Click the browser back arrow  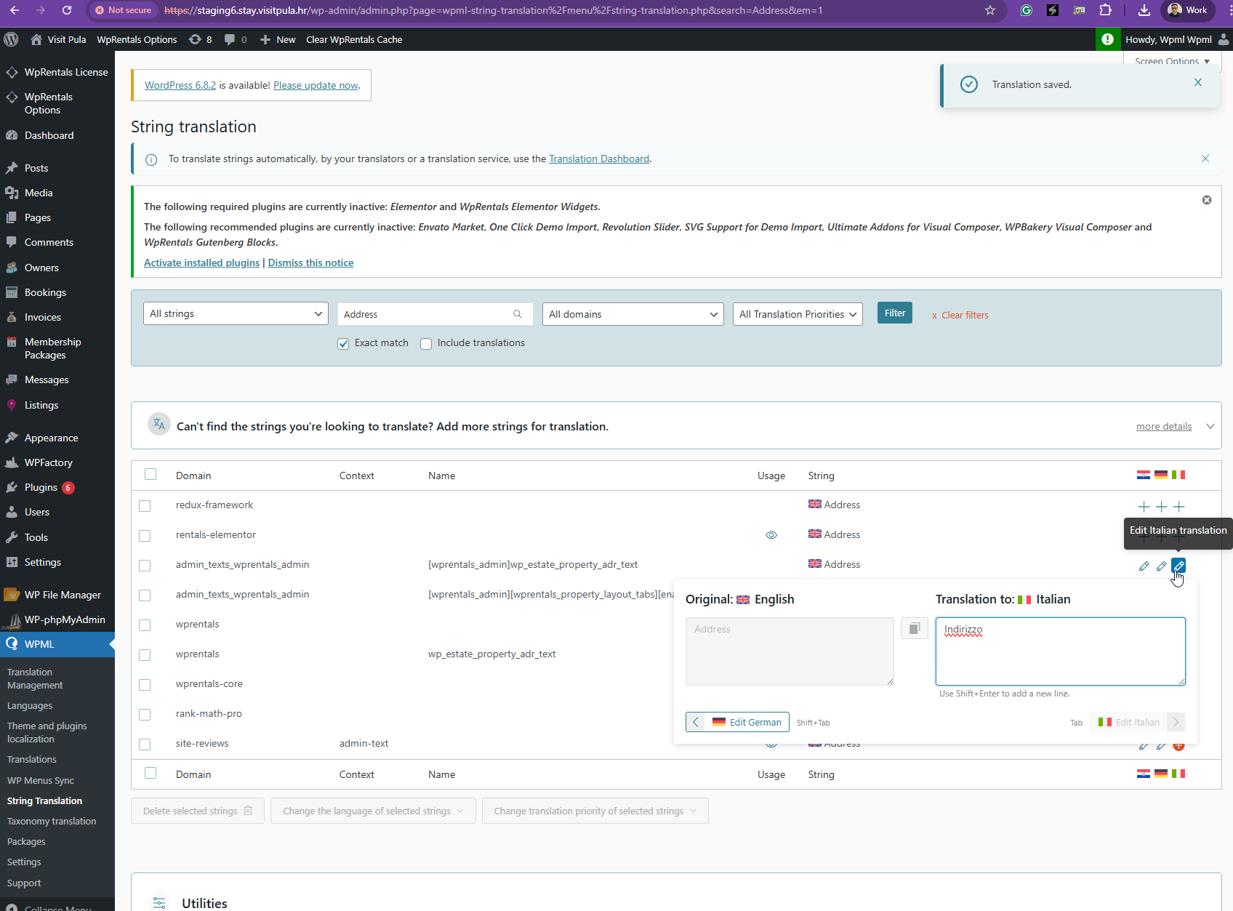point(15,10)
